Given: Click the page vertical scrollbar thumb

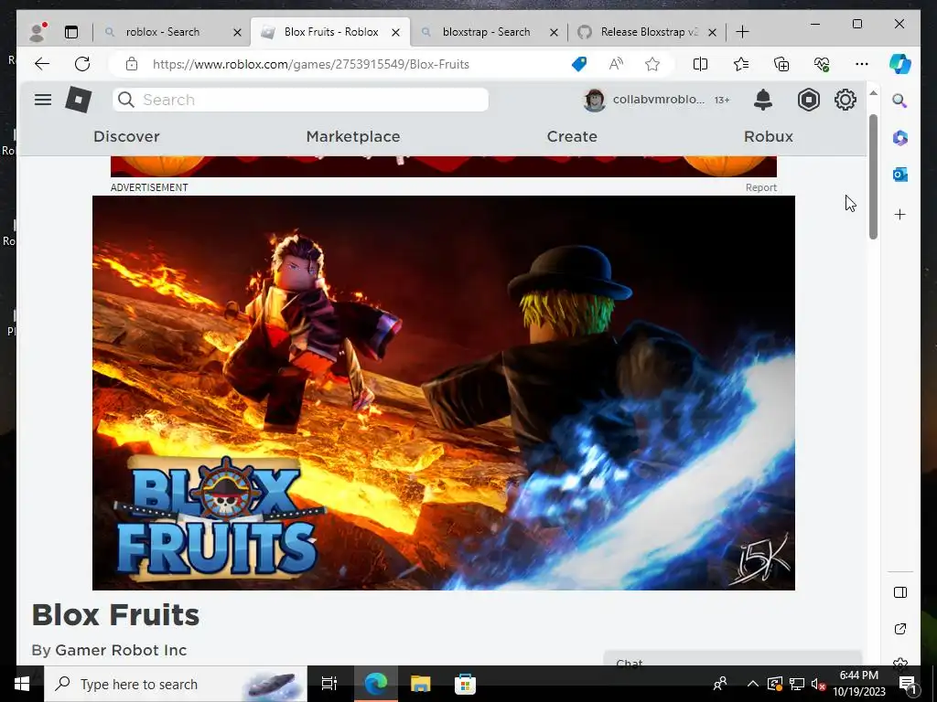Looking at the screenshot, I should (x=873, y=176).
